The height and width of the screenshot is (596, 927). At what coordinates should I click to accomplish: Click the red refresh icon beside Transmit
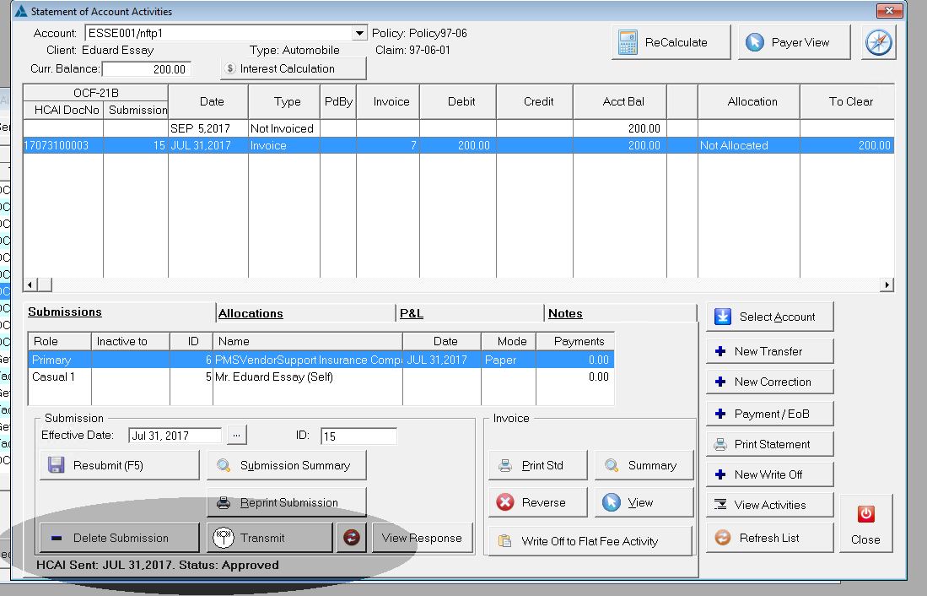[x=352, y=538]
